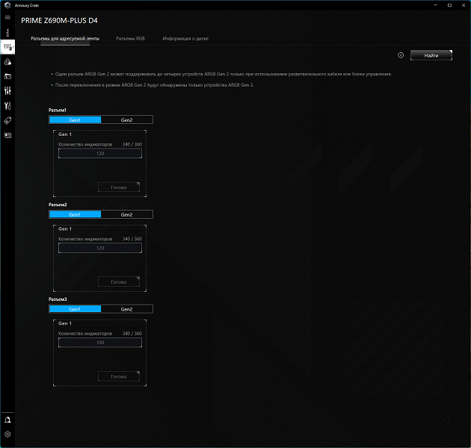Open the settings gear icon
Screen dimensions: 471x448
(7, 435)
